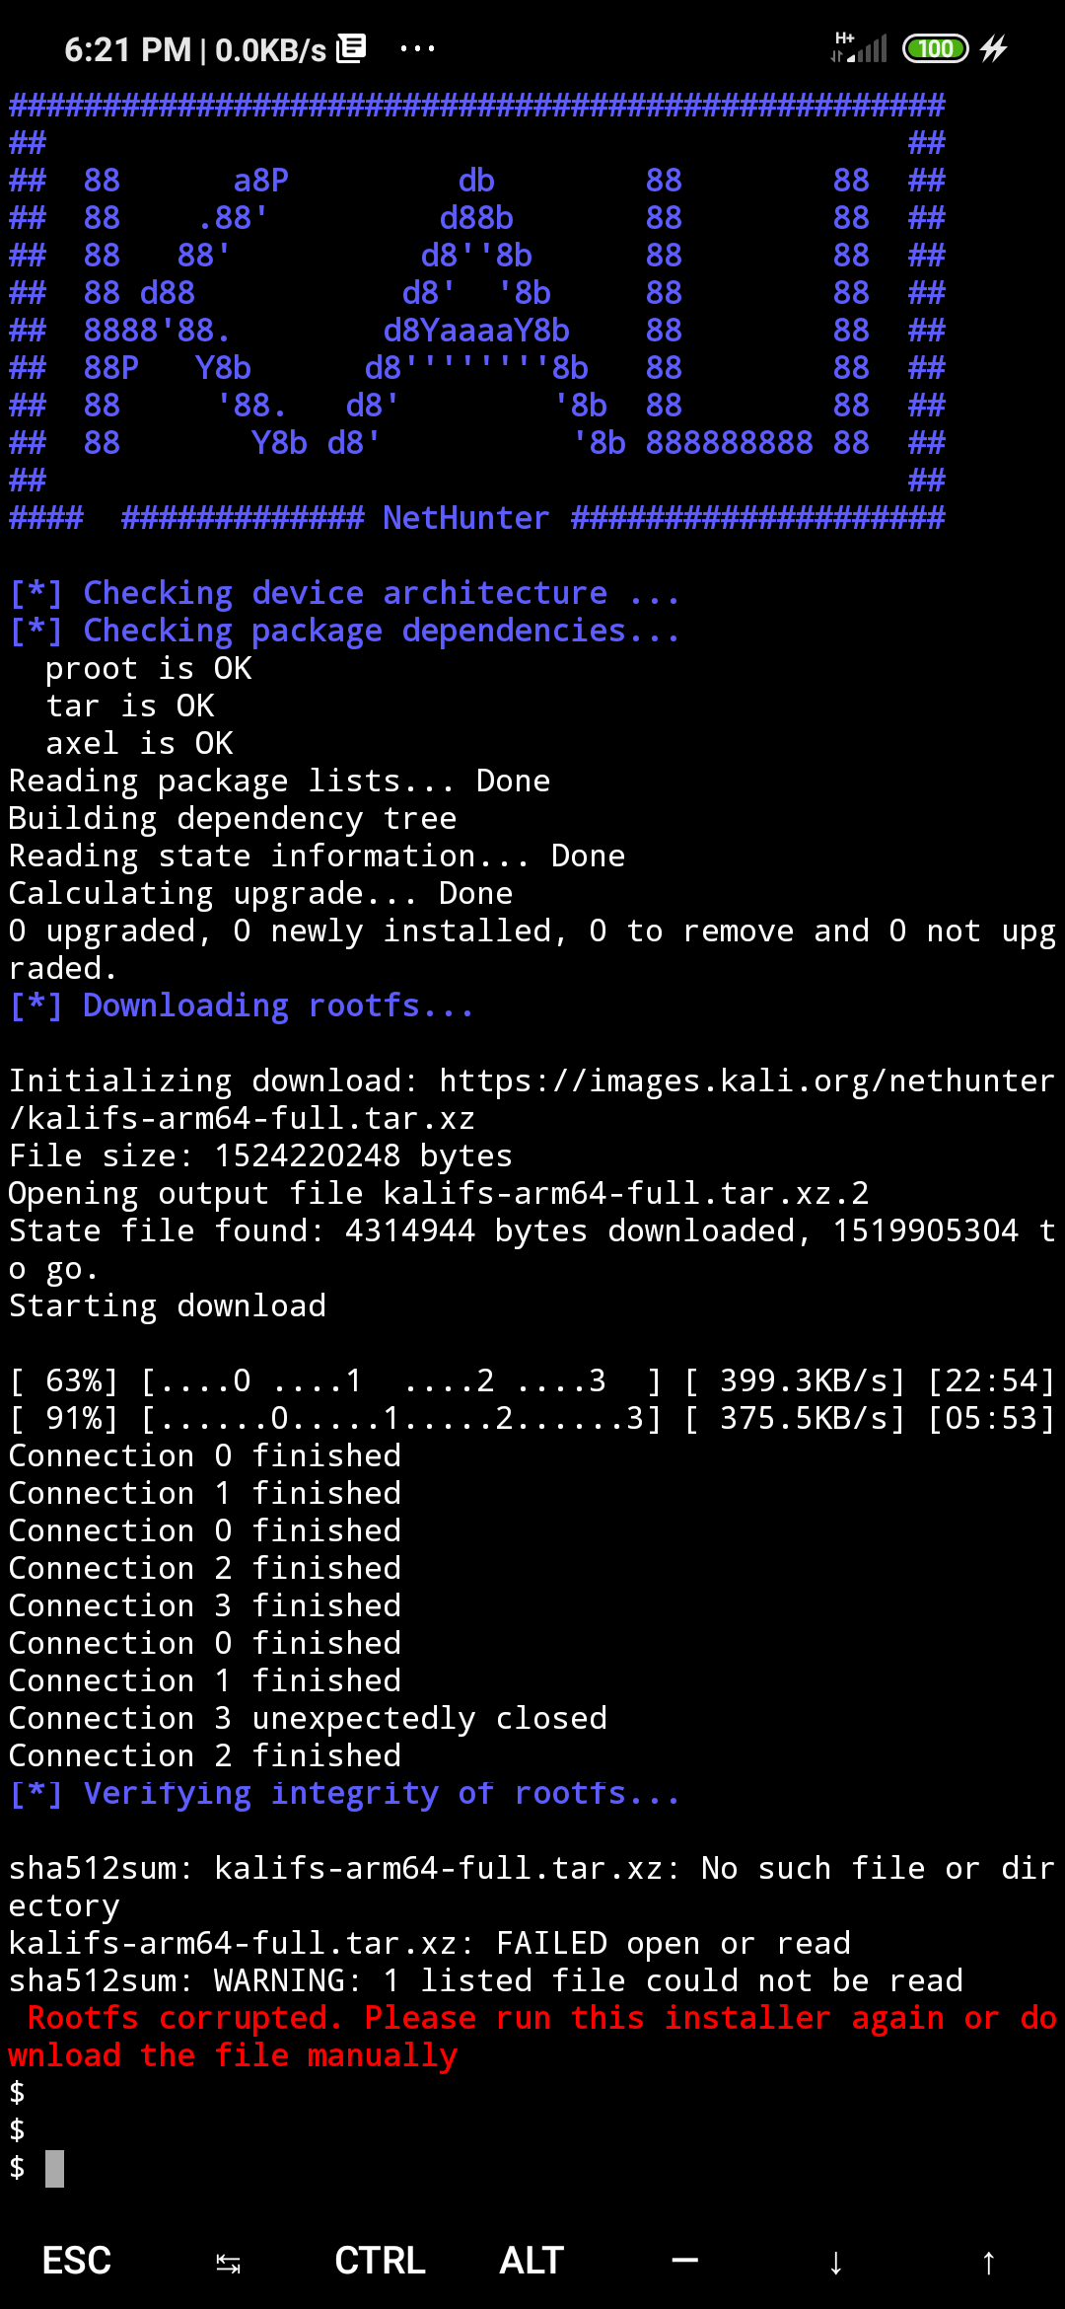Tap the notification page icon in status bar

coord(350,46)
